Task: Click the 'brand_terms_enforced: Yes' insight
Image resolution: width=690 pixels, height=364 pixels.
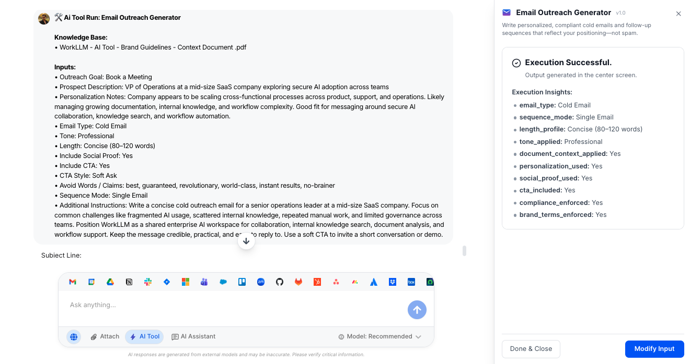Action: pos(563,215)
